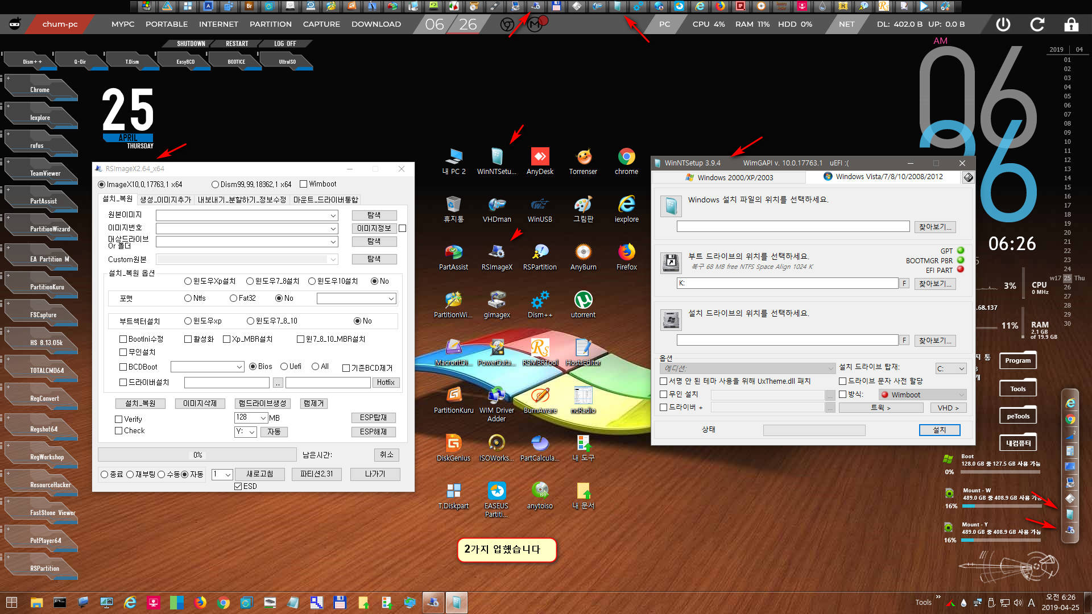The height and width of the screenshot is (614, 1092).
Task: Click the 램드라이브생성 button
Action: (262, 403)
